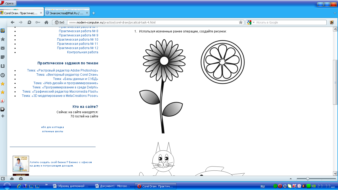Open 3D моделирование в MetaCreations Poser topic
Image resolution: width=338 pixels, height=190 pixels.
click(60, 96)
